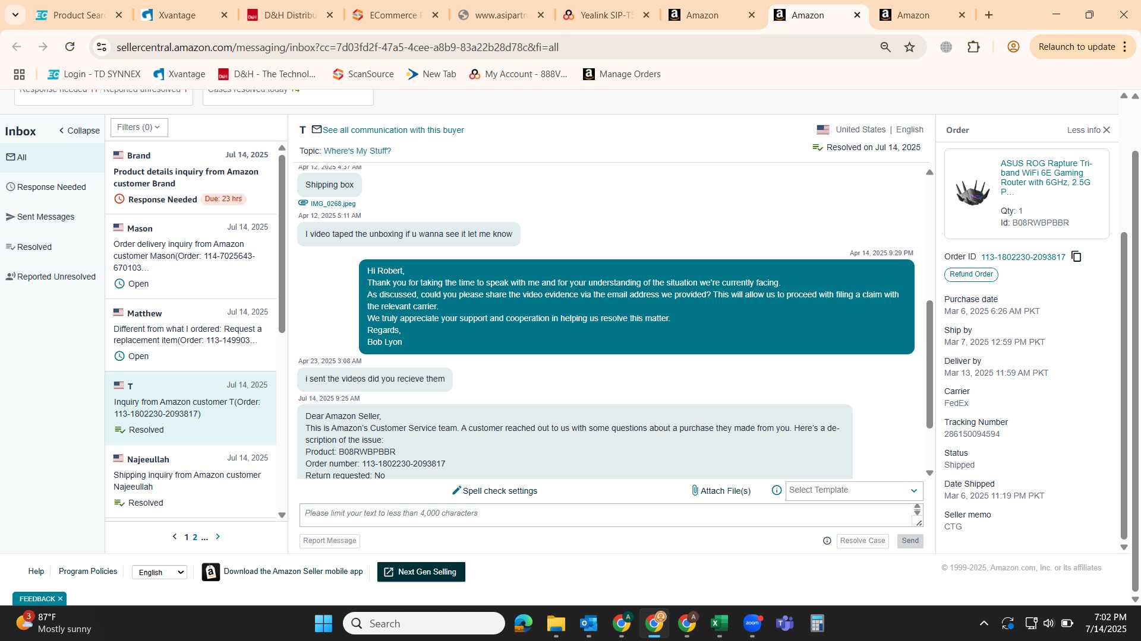The image size is (1141, 641).
Task: Click the info icon beside Resolve Case
Action: click(827, 541)
